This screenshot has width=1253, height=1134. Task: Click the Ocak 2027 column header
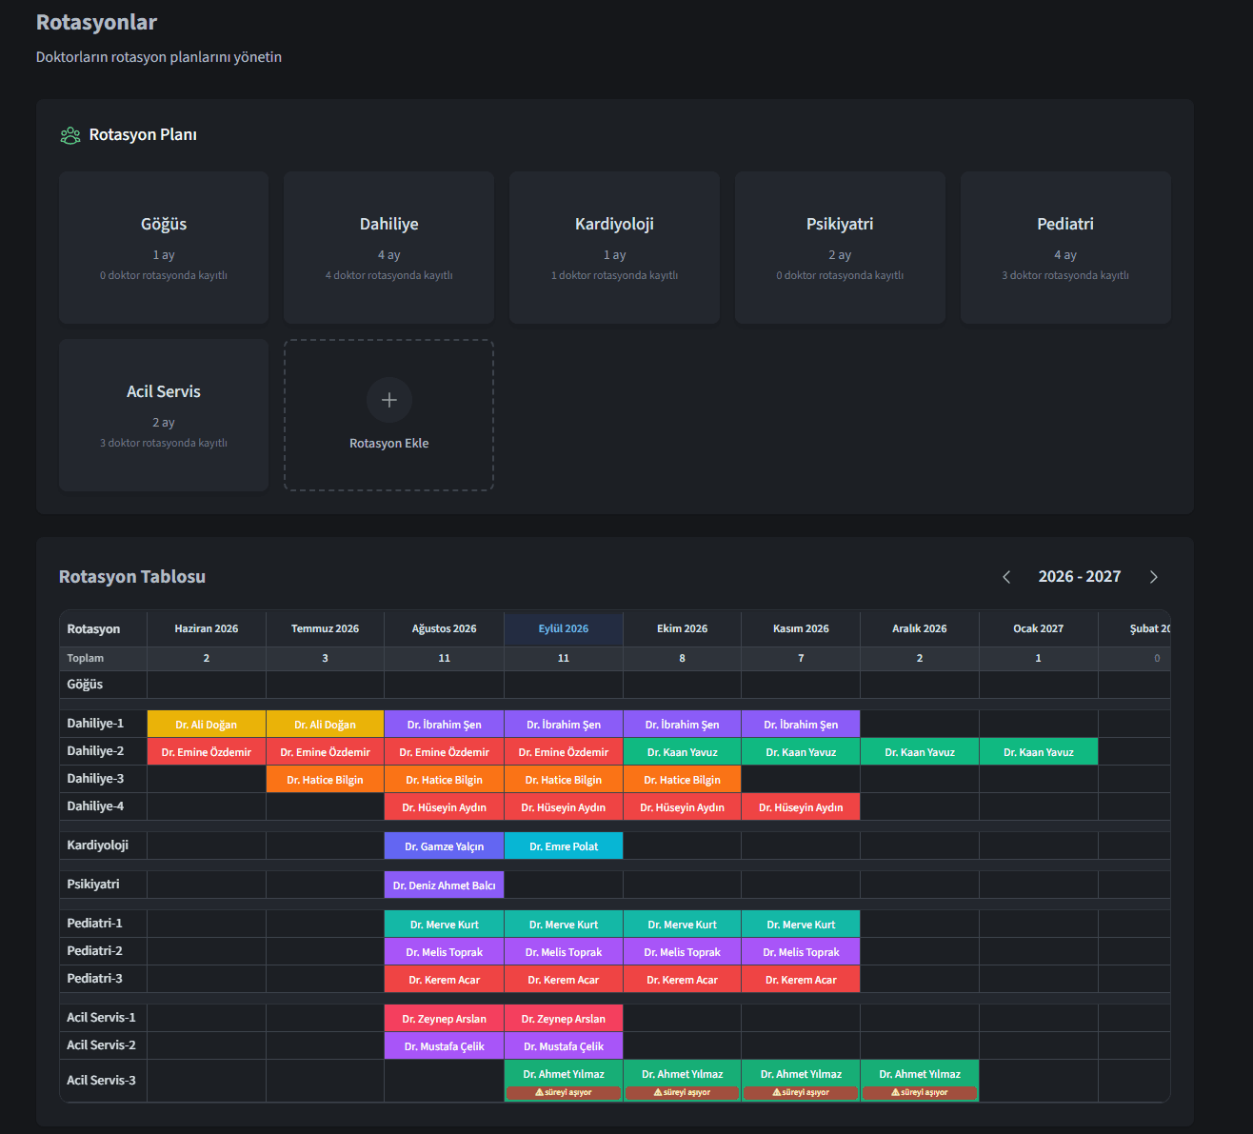[x=1038, y=628]
